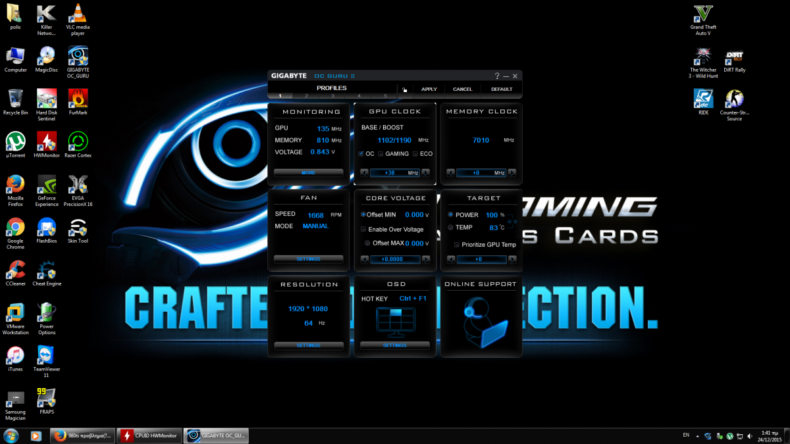Viewport: 790px width, 444px height.
Task: Enable the GAMING mode checkbox
Action: (x=381, y=153)
